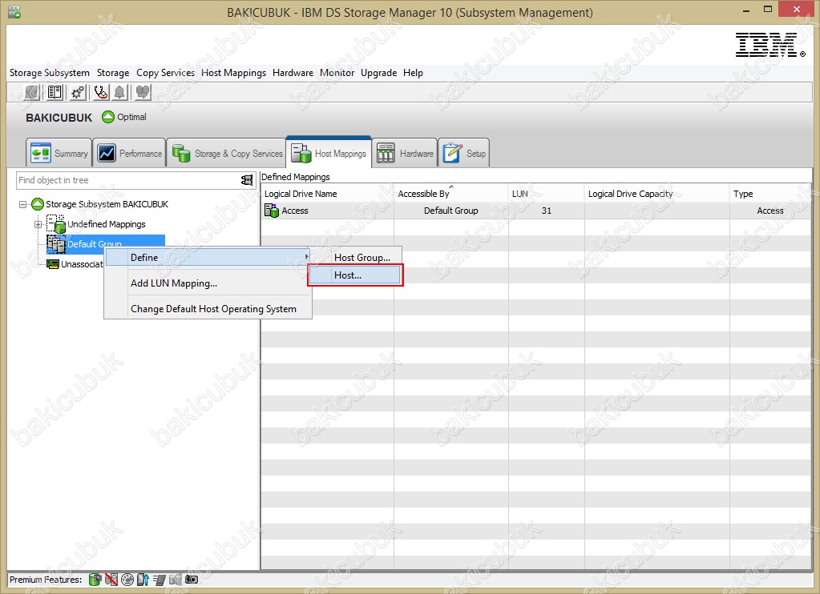The image size is (820, 594).
Task: Click the green Optimal status icon
Action: point(108,117)
